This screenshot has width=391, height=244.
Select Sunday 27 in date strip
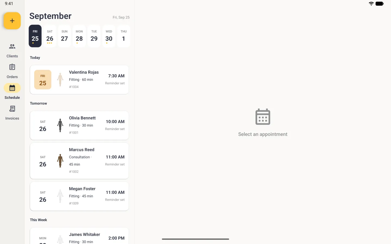pos(64,36)
